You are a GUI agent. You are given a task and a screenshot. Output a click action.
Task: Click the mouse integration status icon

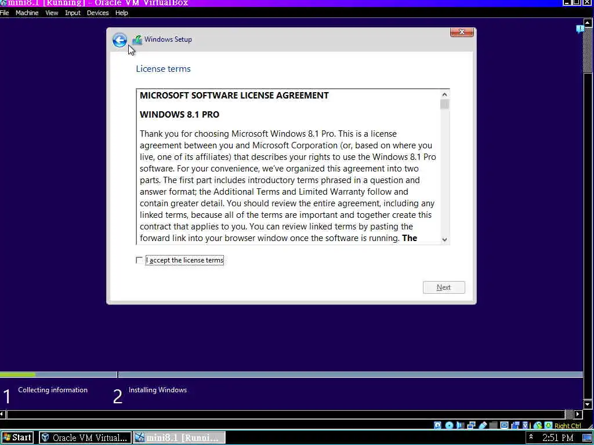click(x=538, y=425)
